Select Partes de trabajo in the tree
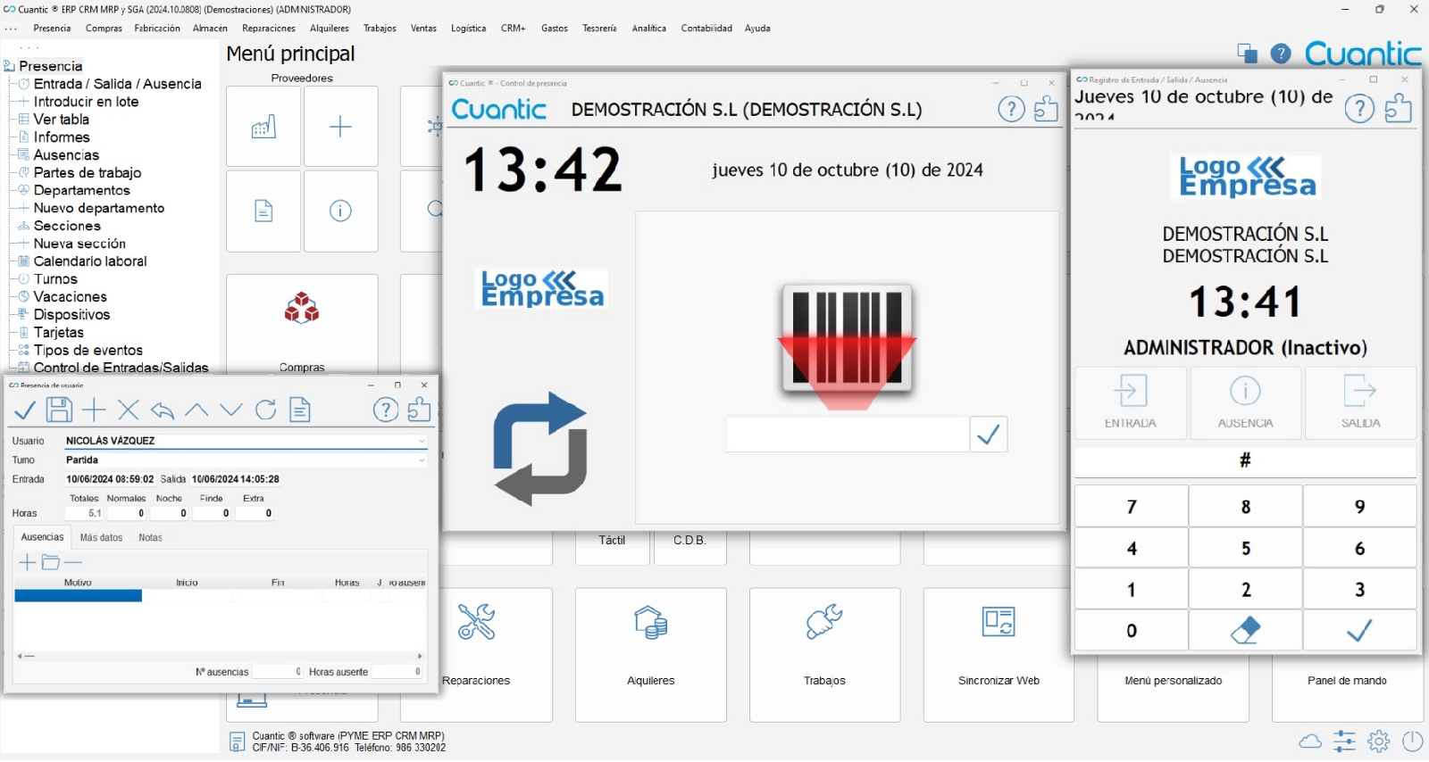This screenshot has width=1429, height=762. tap(88, 172)
